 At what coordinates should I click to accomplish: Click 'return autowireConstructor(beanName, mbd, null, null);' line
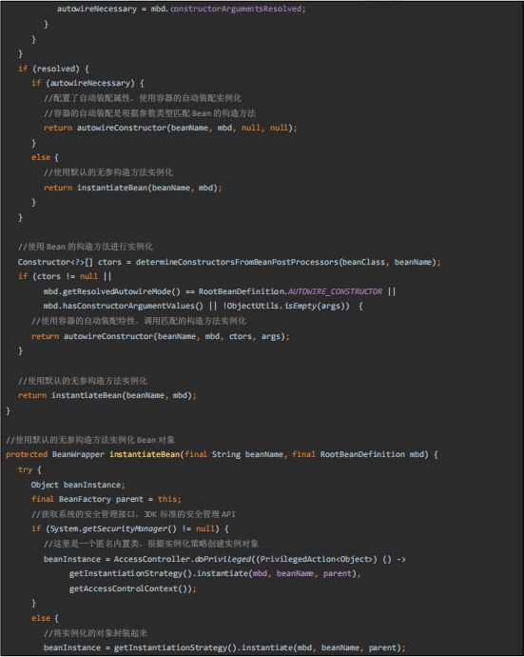[x=170, y=128]
